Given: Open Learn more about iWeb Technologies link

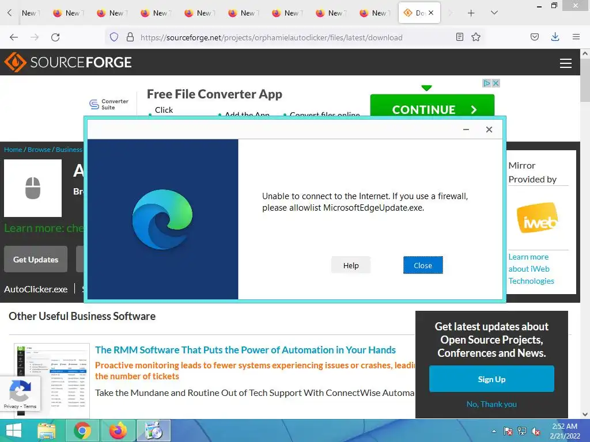Looking at the screenshot, I should point(531,269).
